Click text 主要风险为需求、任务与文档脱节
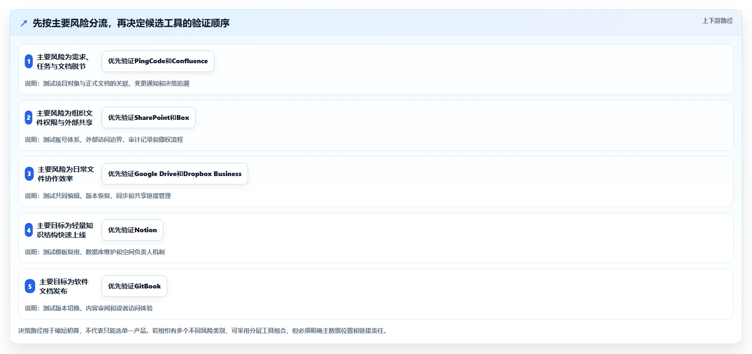The height and width of the screenshot is (354, 752). pos(63,61)
